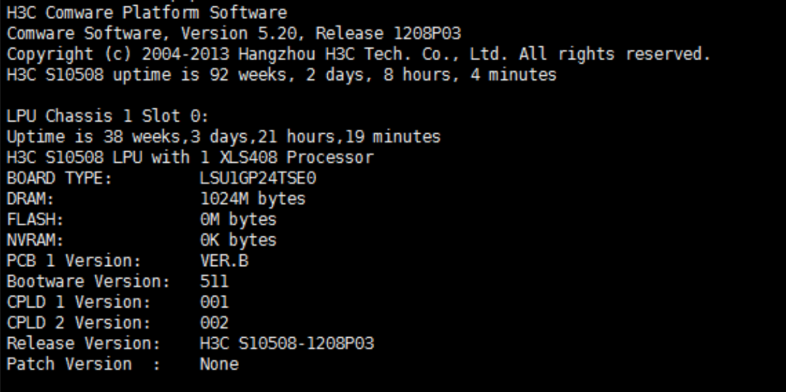Viewport: 786px width, 392px height.
Task: Click the NVRAM value '0K bytes'
Action: pyautogui.click(x=238, y=240)
